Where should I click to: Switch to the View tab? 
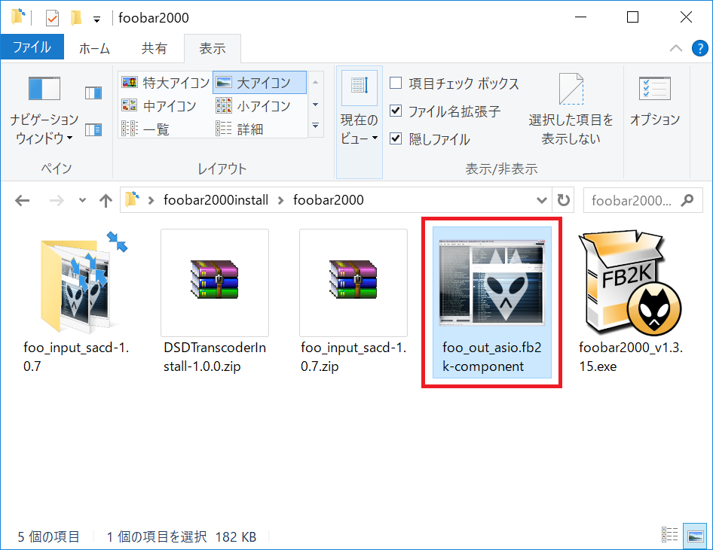point(213,48)
